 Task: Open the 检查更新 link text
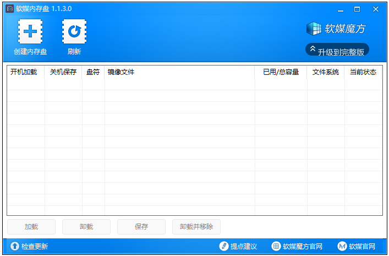[35, 246]
